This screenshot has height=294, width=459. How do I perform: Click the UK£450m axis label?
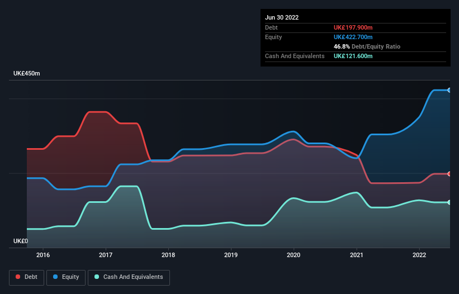click(x=27, y=73)
